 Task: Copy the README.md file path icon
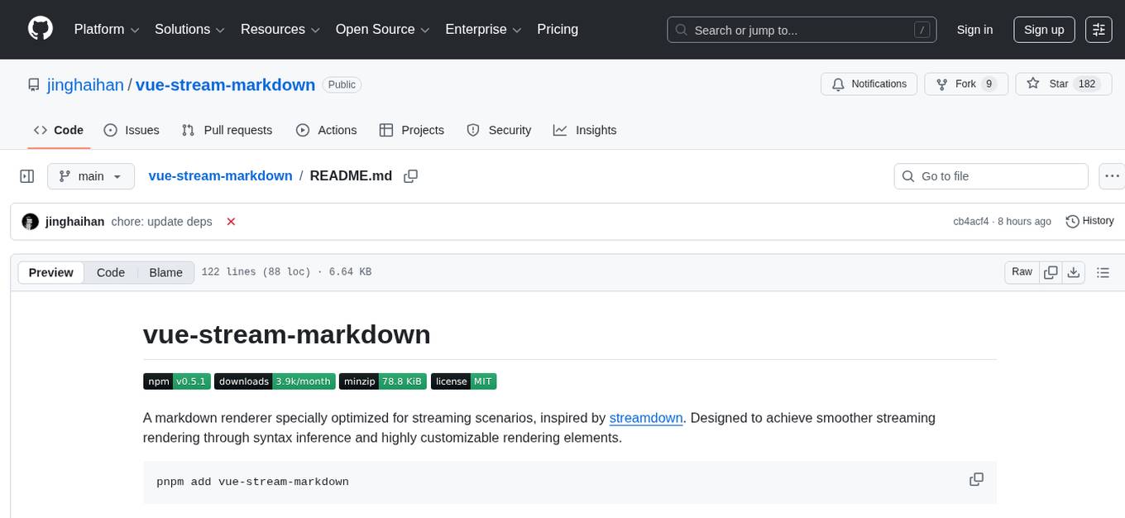410,175
